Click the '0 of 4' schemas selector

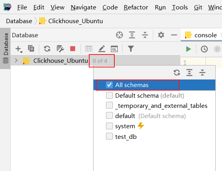click(100, 61)
